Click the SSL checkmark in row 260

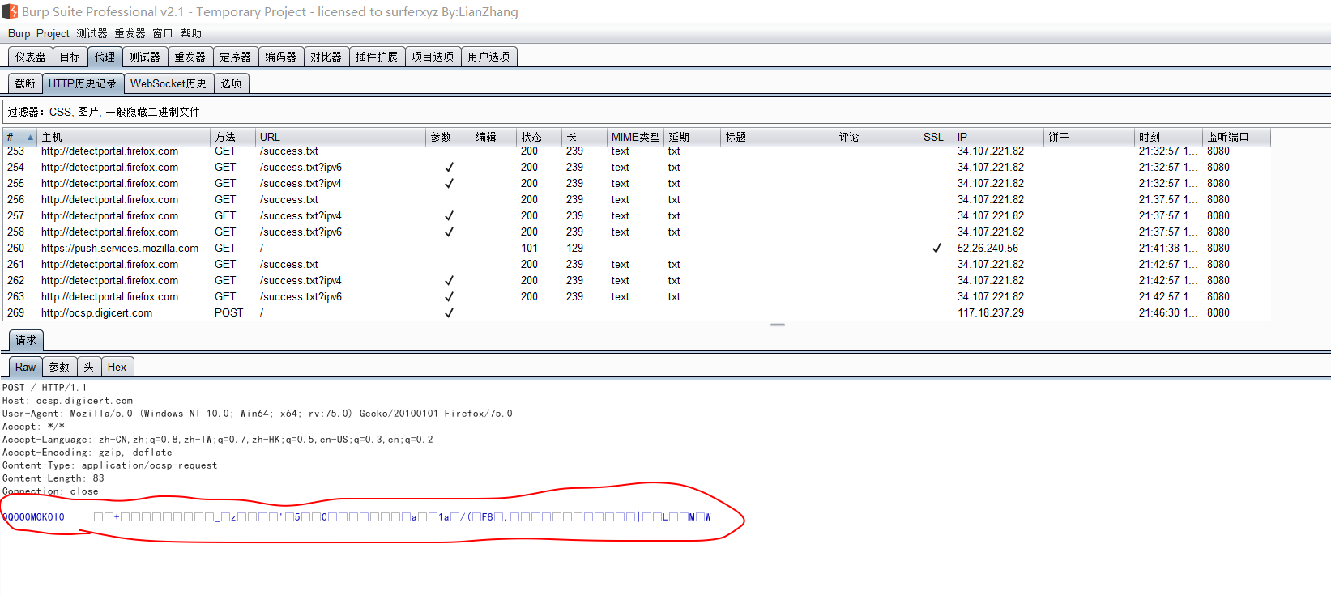pyautogui.click(x=936, y=249)
